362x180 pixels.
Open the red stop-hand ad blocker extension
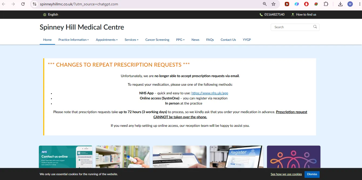tap(306, 4)
